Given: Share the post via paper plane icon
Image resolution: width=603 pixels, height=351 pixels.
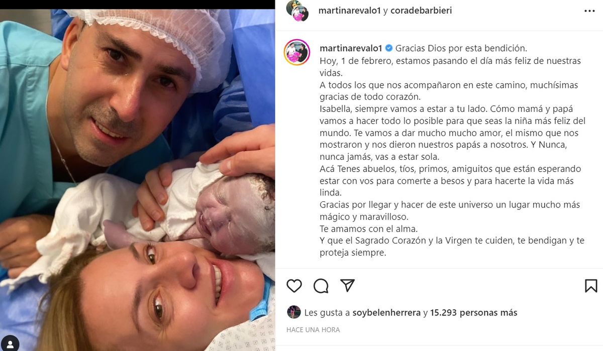Looking at the screenshot, I should point(347,286).
